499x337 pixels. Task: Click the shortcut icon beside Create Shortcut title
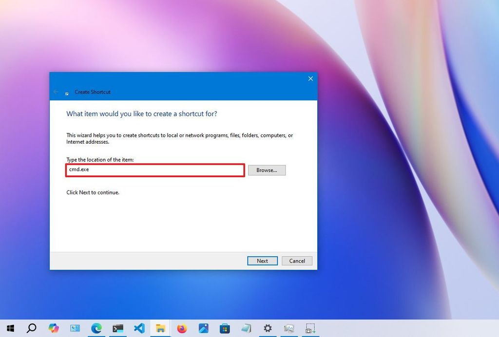(67, 94)
